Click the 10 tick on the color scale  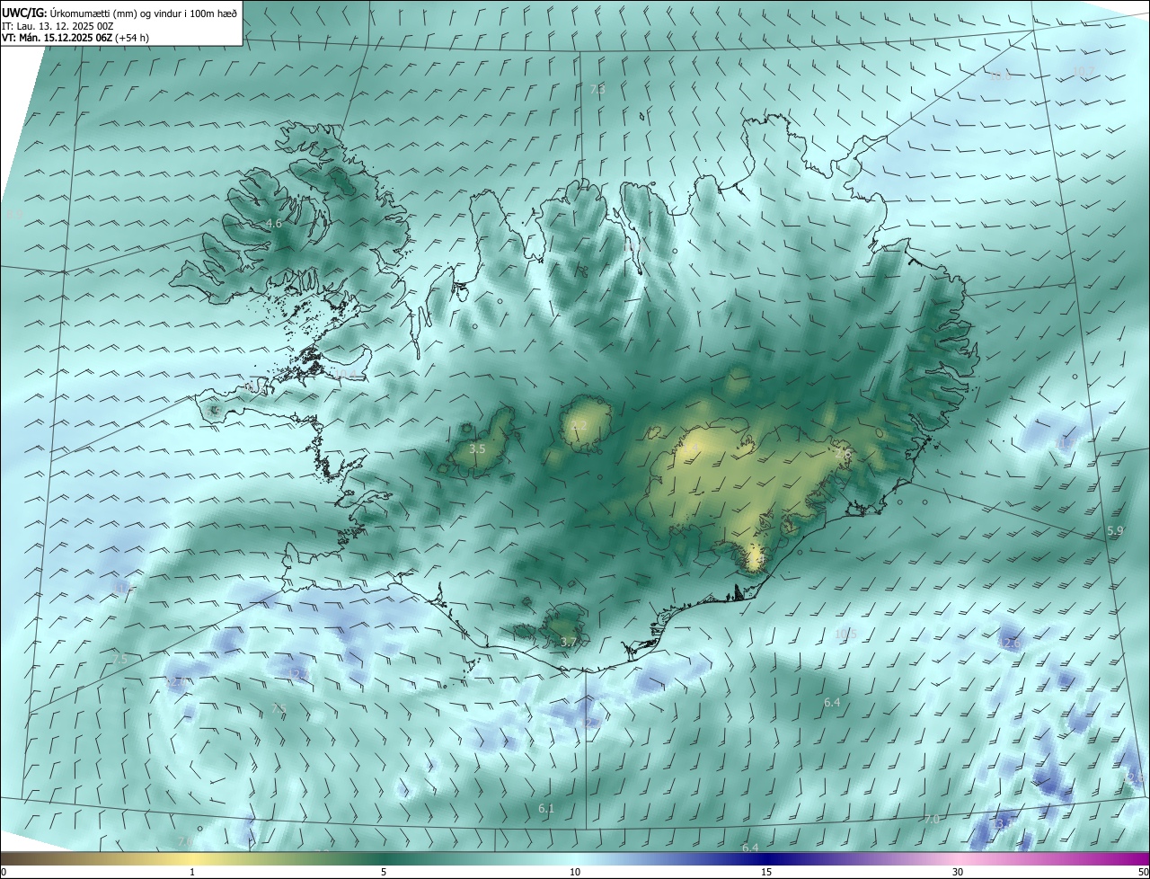(575, 872)
